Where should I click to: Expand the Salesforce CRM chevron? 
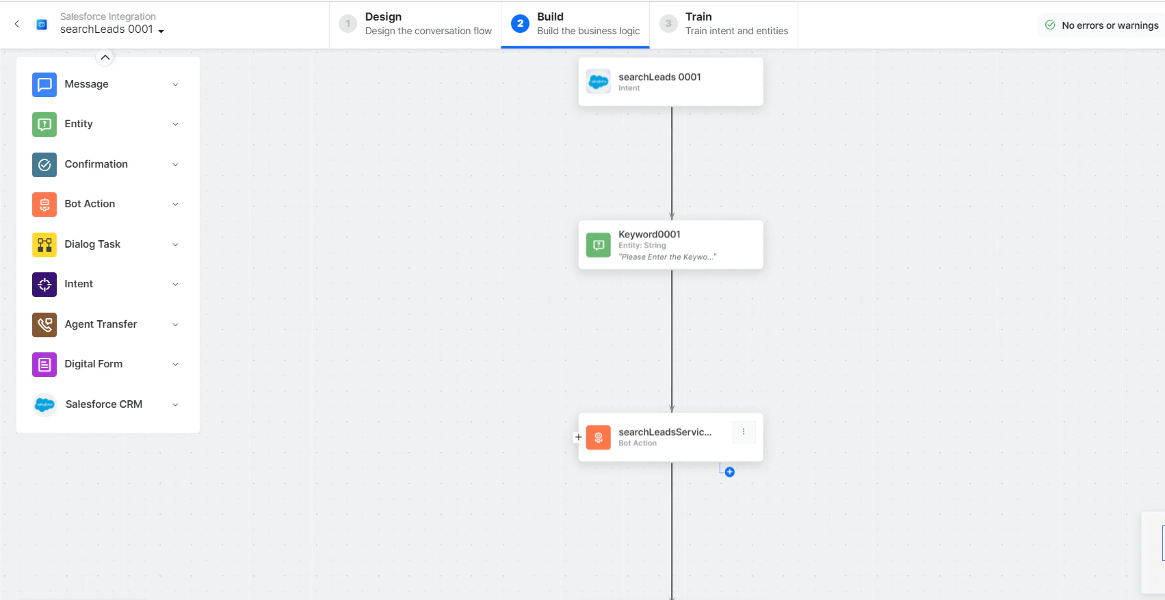click(175, 405)
